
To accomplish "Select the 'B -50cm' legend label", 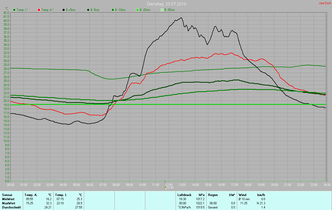I will coord(170,10).
